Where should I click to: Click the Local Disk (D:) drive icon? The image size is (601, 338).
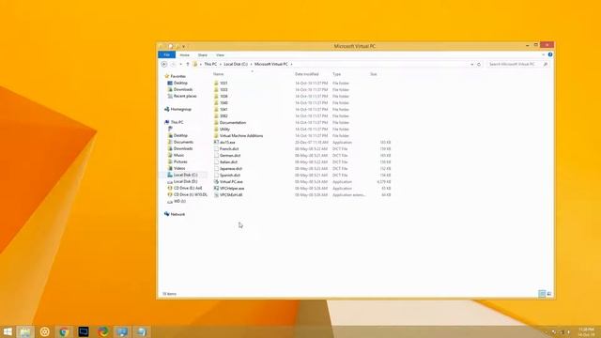pos(170,181)
